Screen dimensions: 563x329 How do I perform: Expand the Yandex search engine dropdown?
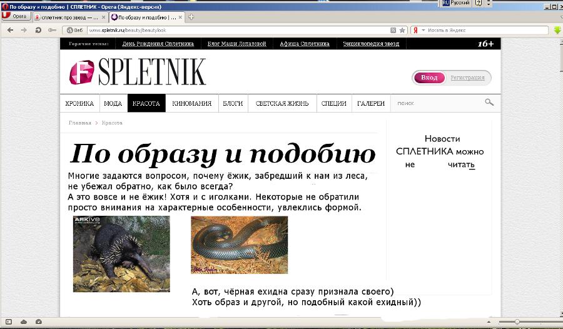(423, 30)
